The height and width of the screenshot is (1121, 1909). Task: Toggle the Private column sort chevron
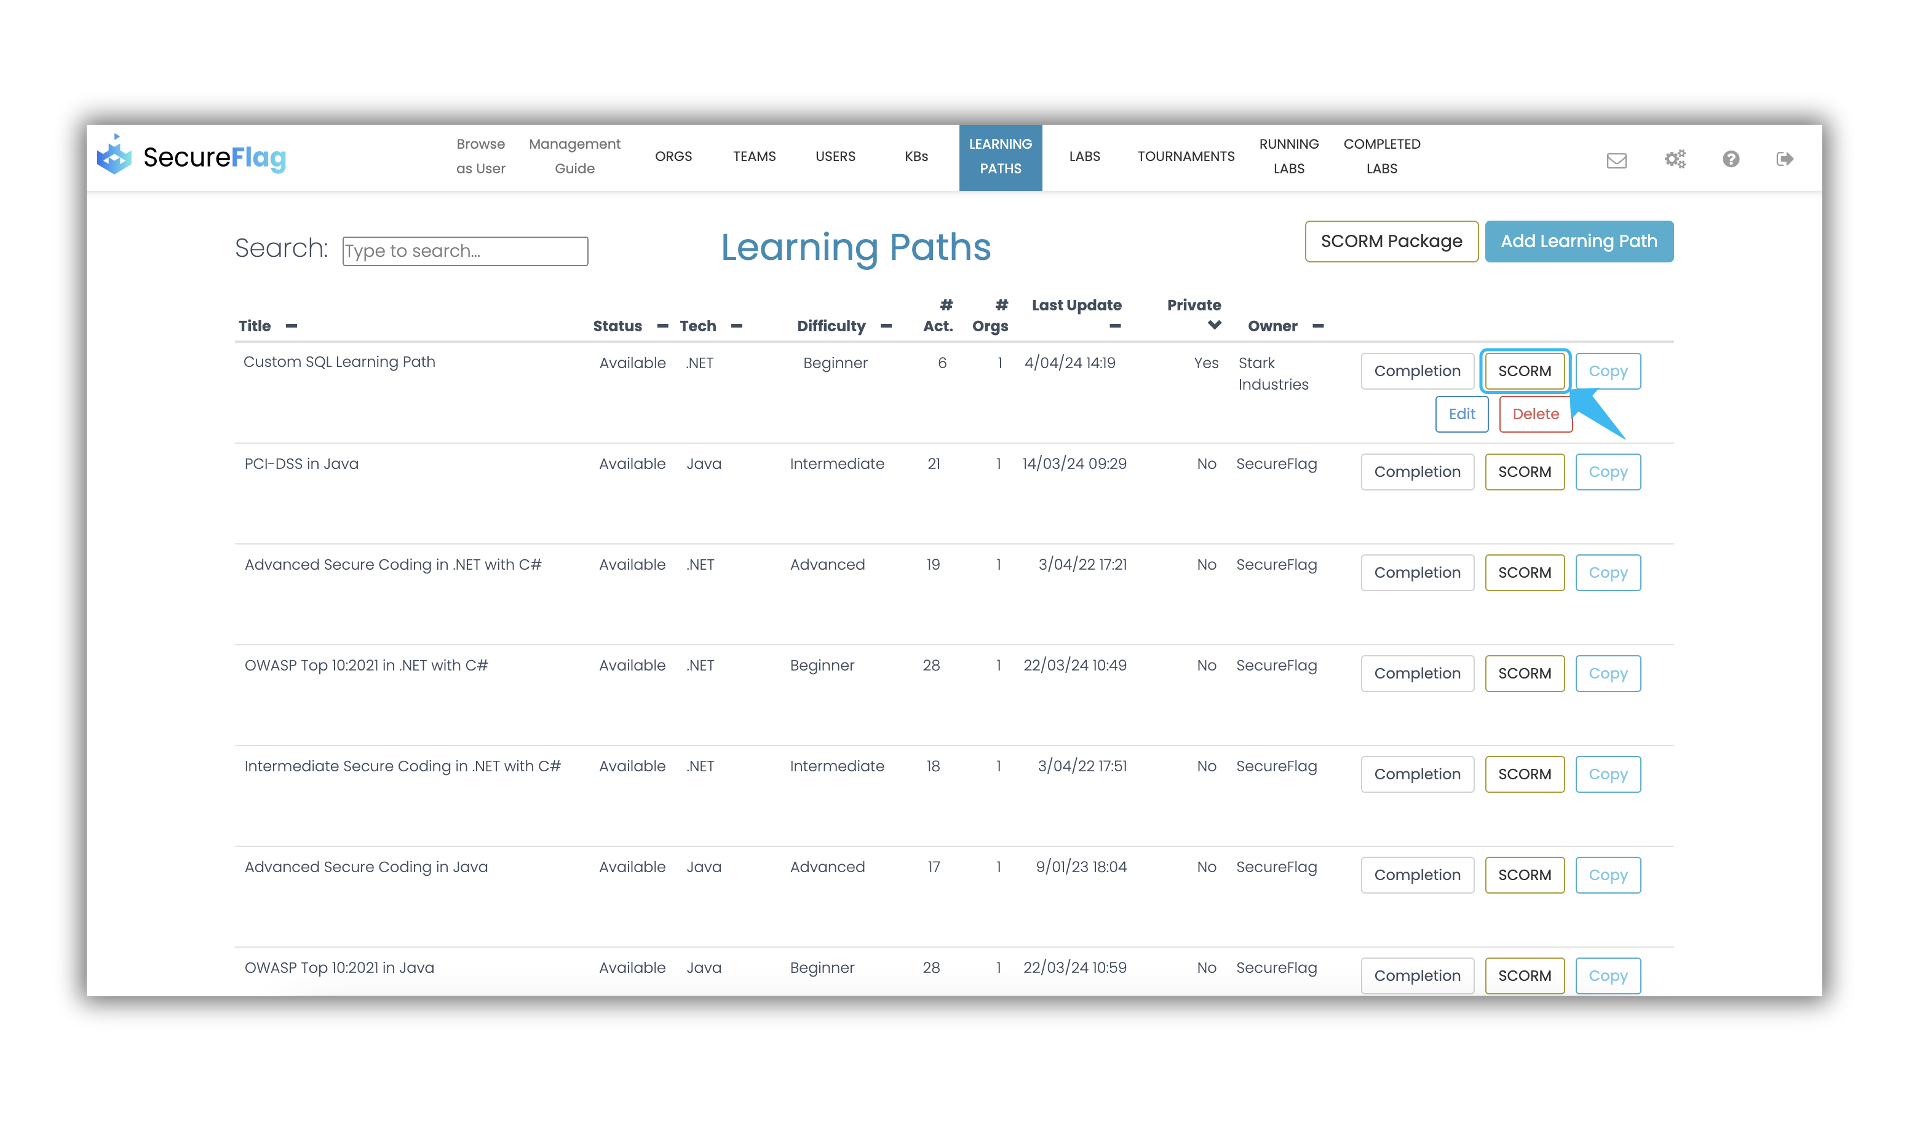click(1214, 326)
